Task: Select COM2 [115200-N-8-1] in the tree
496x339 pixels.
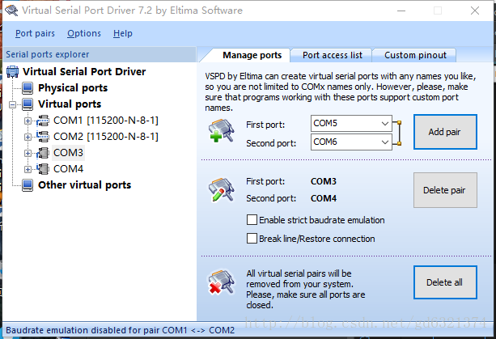Action: coord(106,137)
